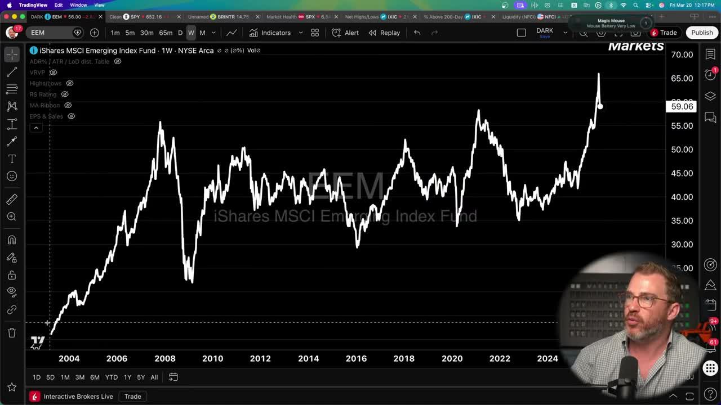Open the chart patterns tool
721x405 pixels.
(x=12, y=106)
